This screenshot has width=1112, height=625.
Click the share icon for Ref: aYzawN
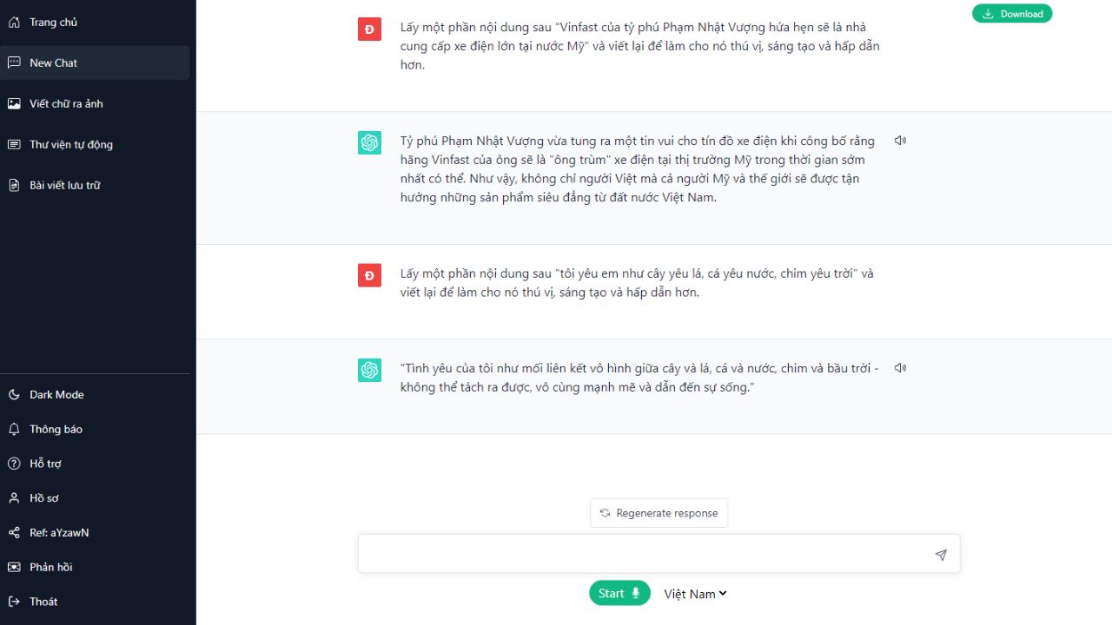pyautogui.click(x=14, y=532)
